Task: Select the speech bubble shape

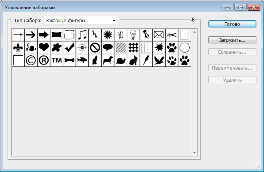Action: (x=108, y=48)
